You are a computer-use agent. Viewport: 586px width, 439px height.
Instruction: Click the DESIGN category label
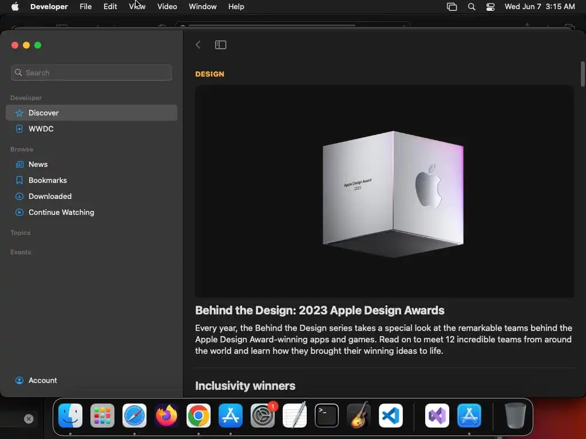(209, 74)
